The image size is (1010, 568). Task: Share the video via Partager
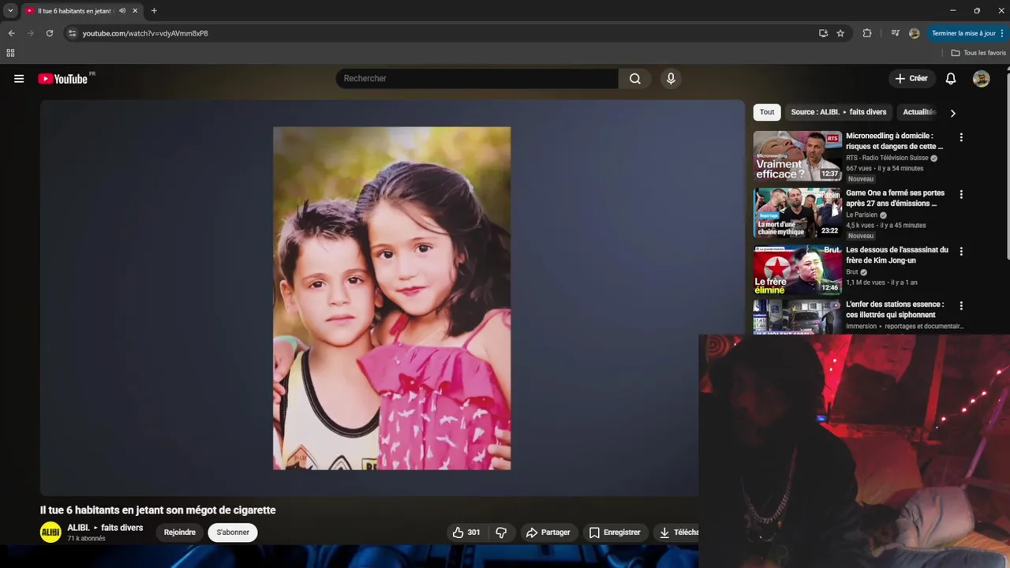click(548, 532)
